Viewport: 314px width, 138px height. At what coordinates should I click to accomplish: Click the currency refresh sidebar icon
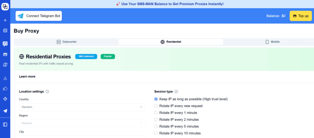[x=5, y=64]
